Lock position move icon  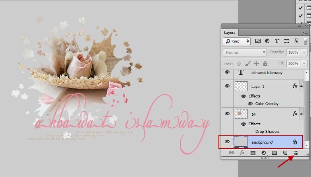coord(256,64)
